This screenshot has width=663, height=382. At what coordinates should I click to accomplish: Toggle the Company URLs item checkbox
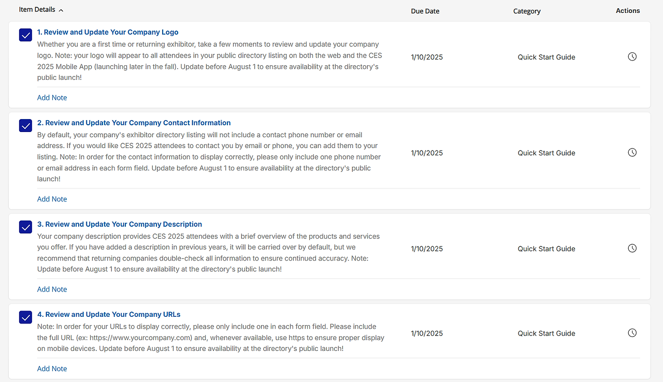click(x=26, y=317)
